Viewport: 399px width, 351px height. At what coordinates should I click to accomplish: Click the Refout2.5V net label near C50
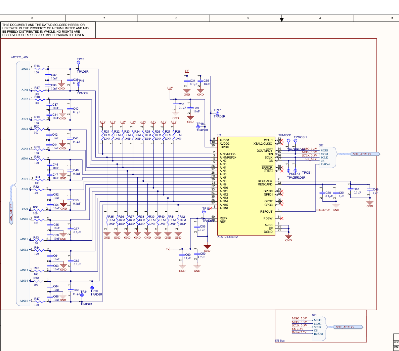tap(323, 210)
